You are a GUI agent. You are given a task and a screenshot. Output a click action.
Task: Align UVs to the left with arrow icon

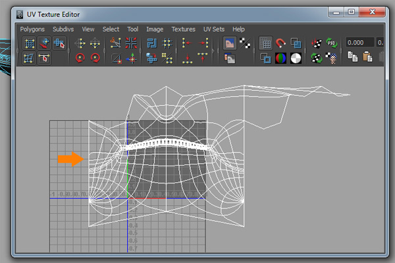187,43
